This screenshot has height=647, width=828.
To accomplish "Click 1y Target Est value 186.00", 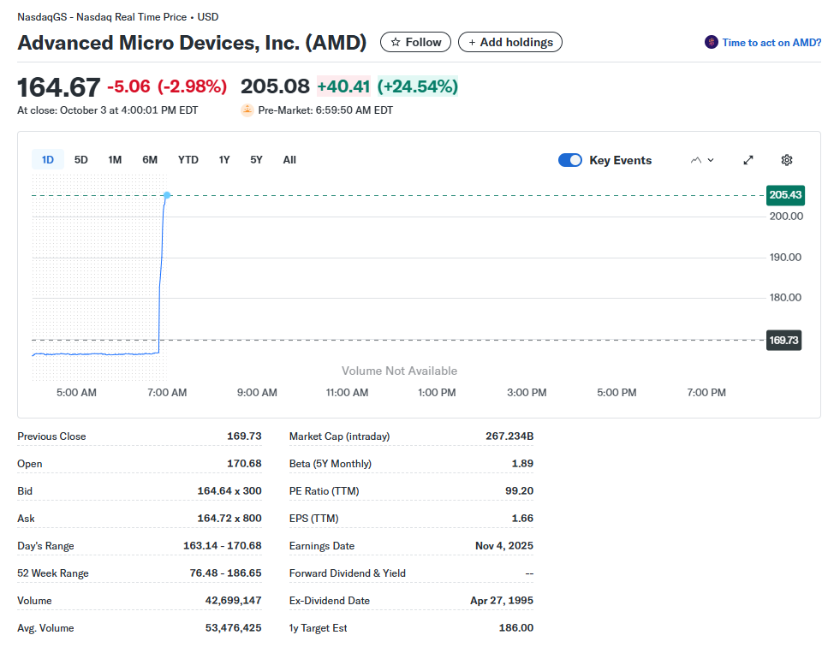I will click(516, 628).
